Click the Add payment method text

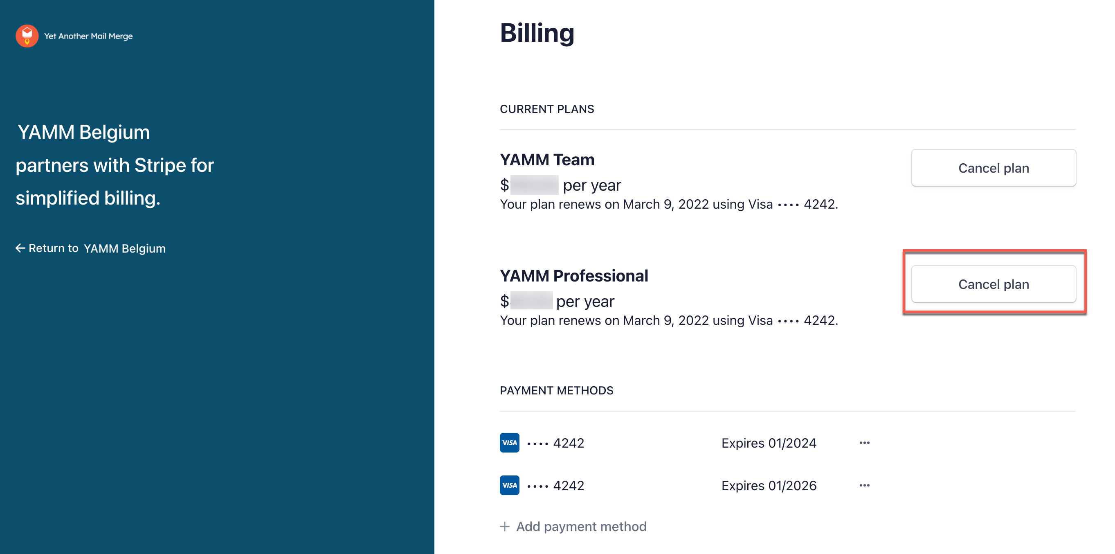click(x=581, y=526)
